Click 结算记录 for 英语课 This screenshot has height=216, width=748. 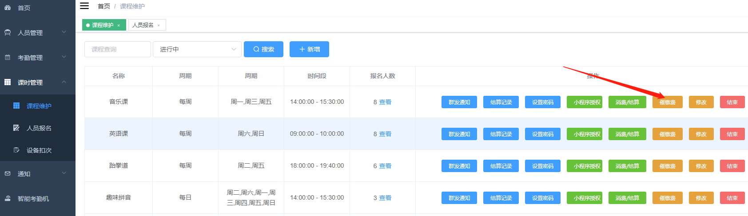(501, 134)
